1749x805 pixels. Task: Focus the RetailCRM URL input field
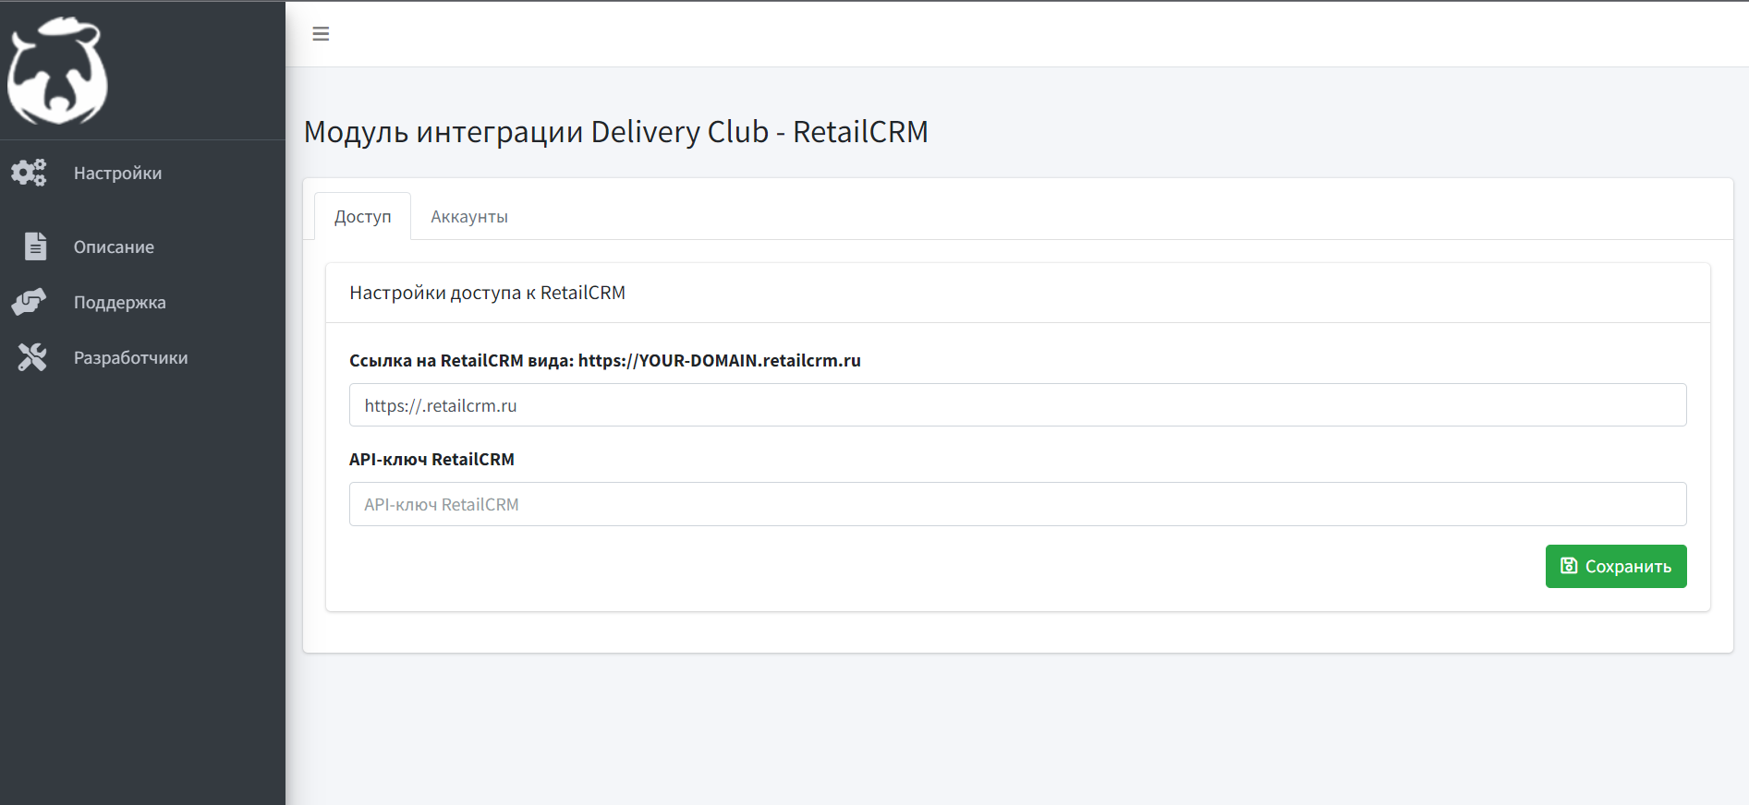click(x=1017, y=405)
